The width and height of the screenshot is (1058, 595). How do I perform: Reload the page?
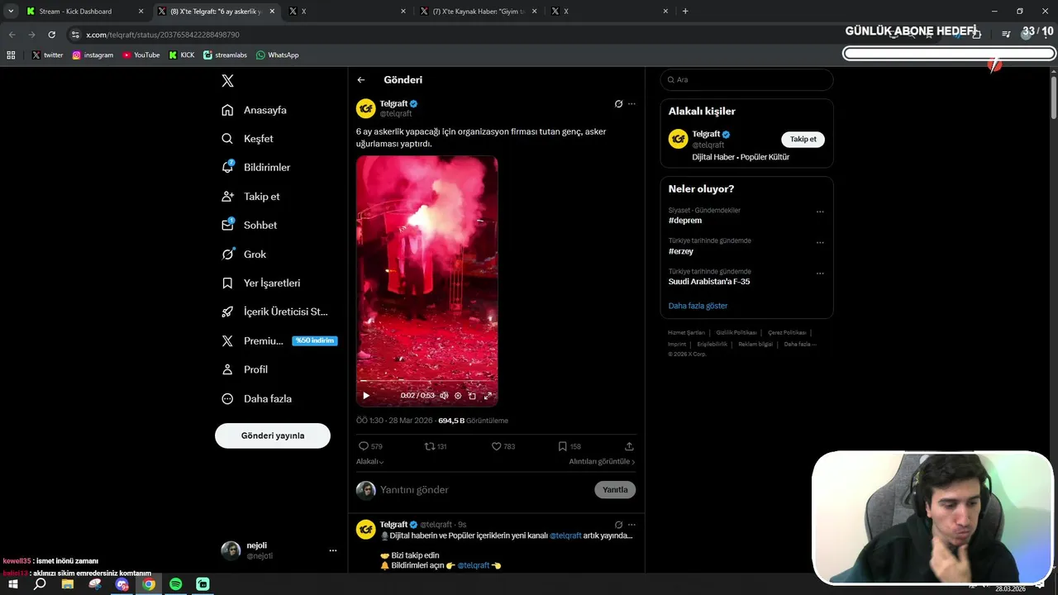pyautogui.click(x=51, y=35)
